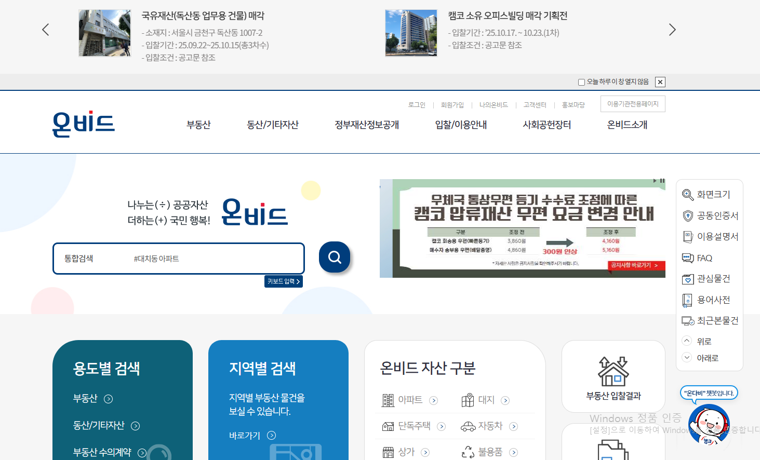The image size is (760, 460).
Task: Click arrow circle next to 대지
Action: (505, 400)
